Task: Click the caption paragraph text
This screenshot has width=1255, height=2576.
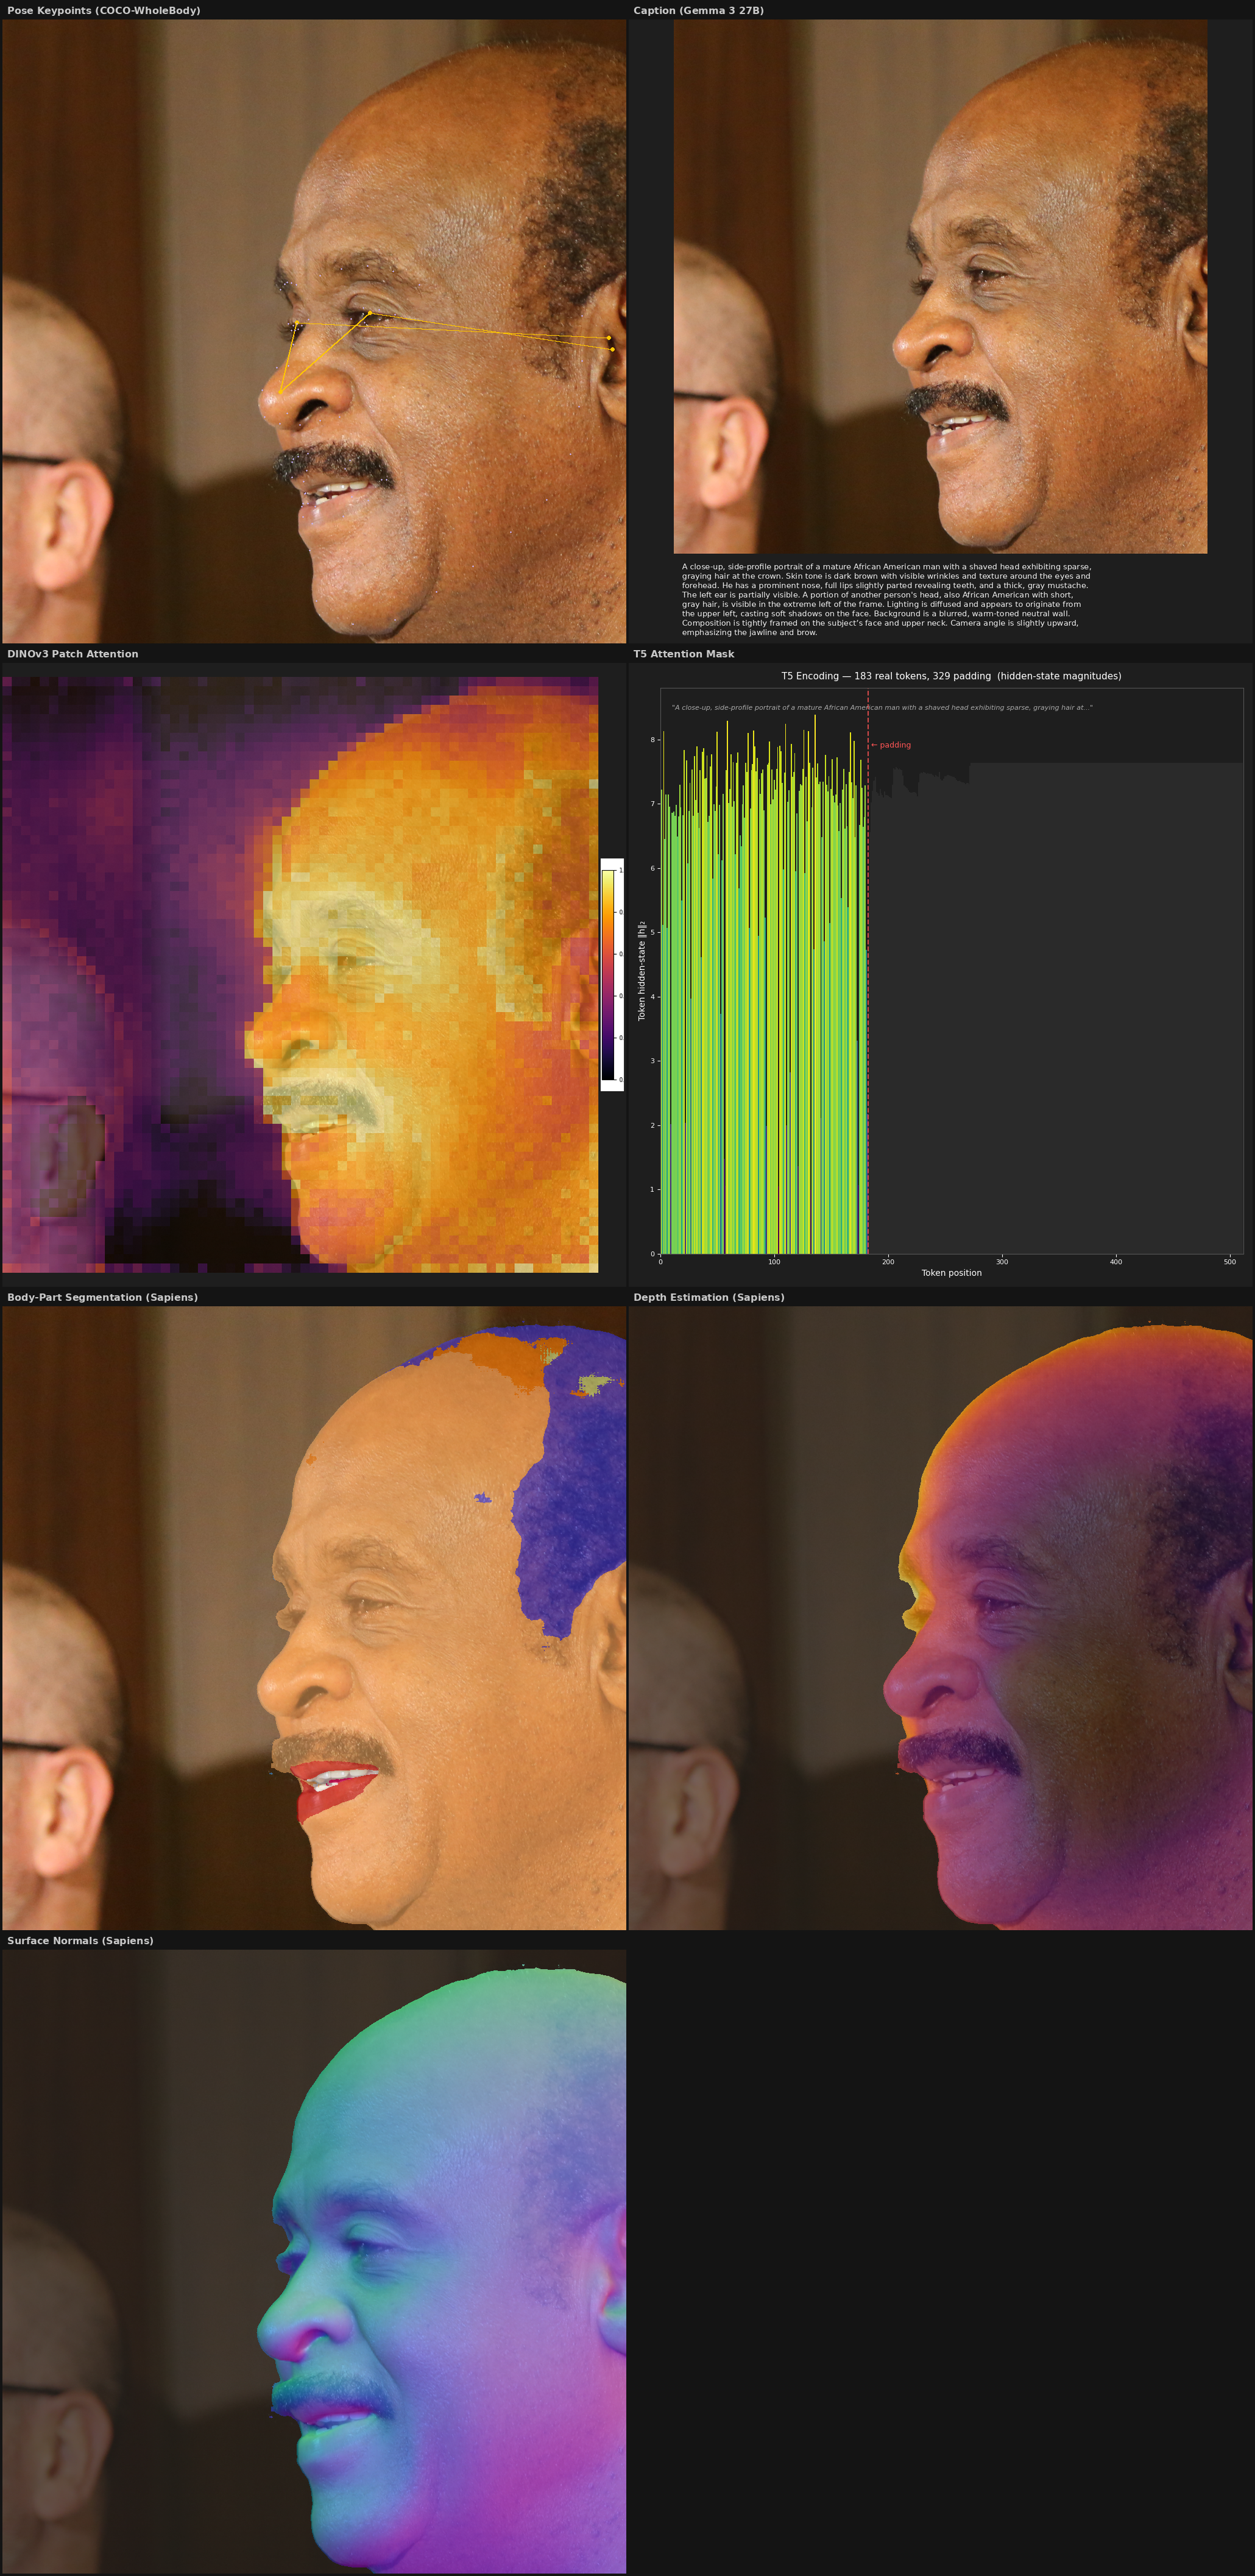Action: pos(885,599)
